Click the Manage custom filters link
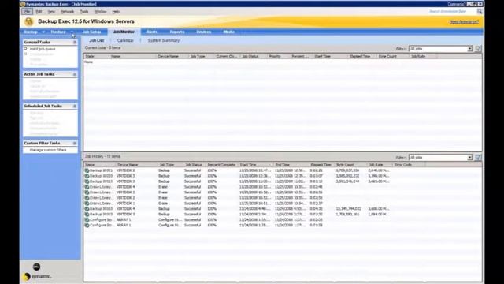504x284 pixels. tap(48, 150)
